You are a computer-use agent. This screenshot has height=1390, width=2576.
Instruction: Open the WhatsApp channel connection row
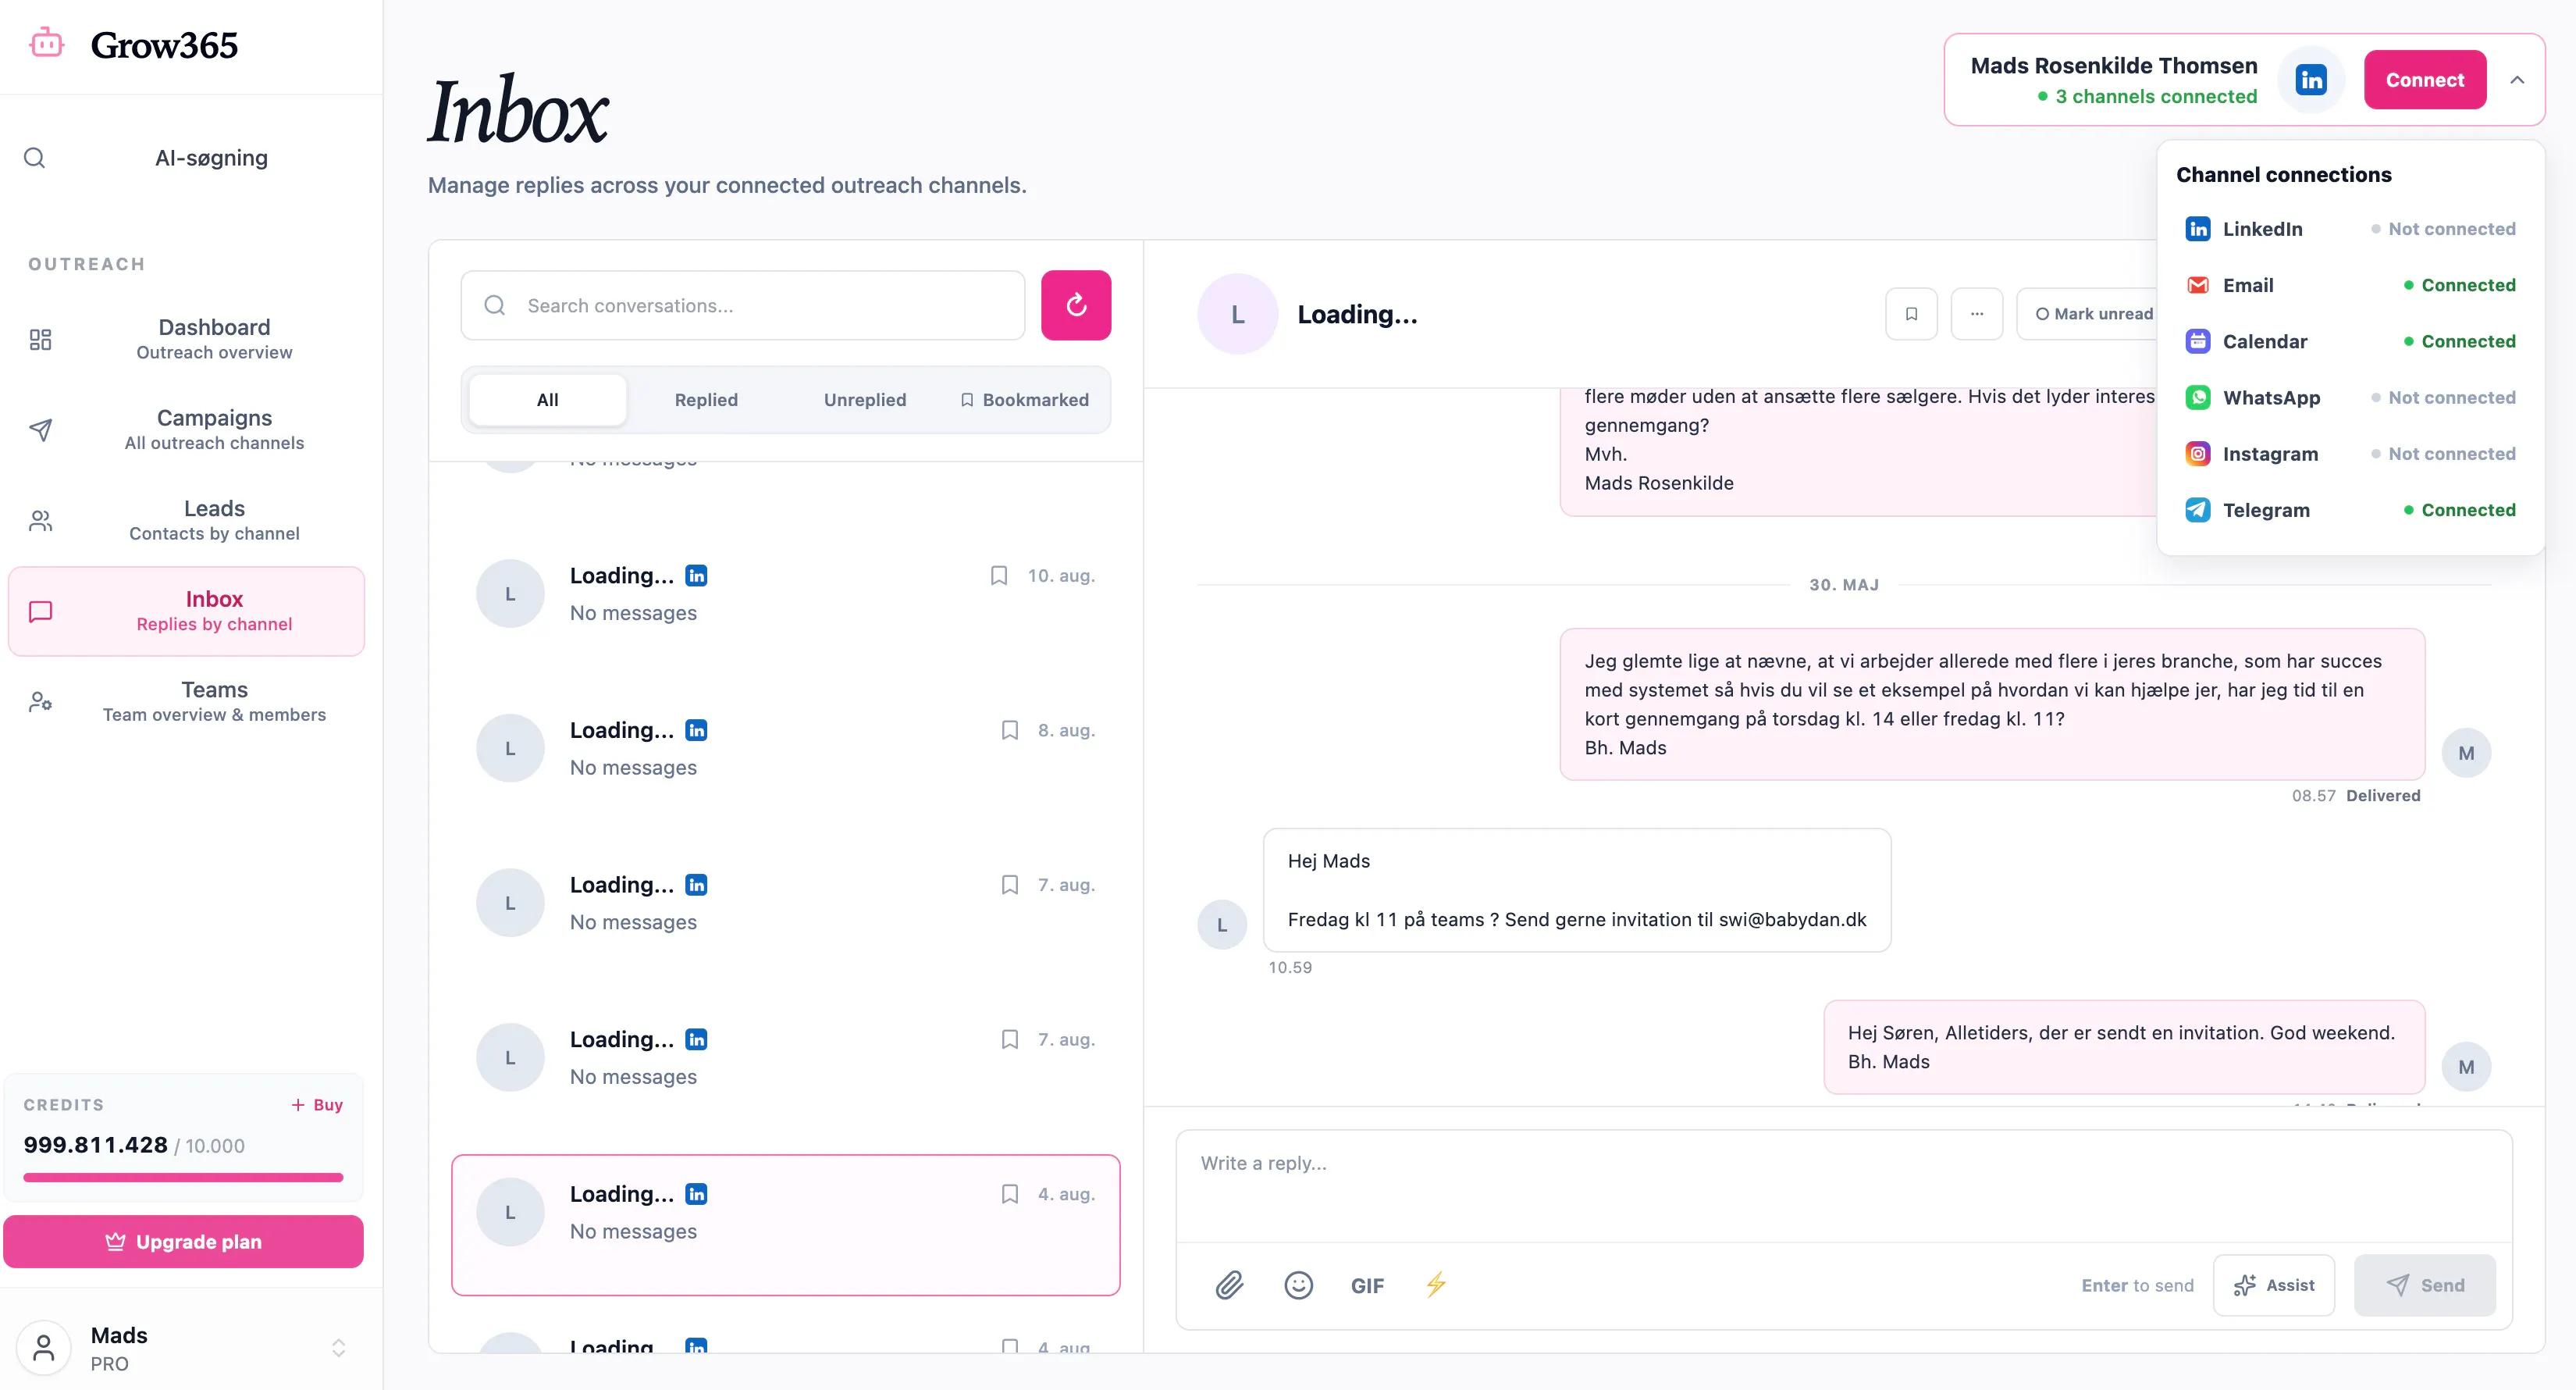[x=2350, y=397]
